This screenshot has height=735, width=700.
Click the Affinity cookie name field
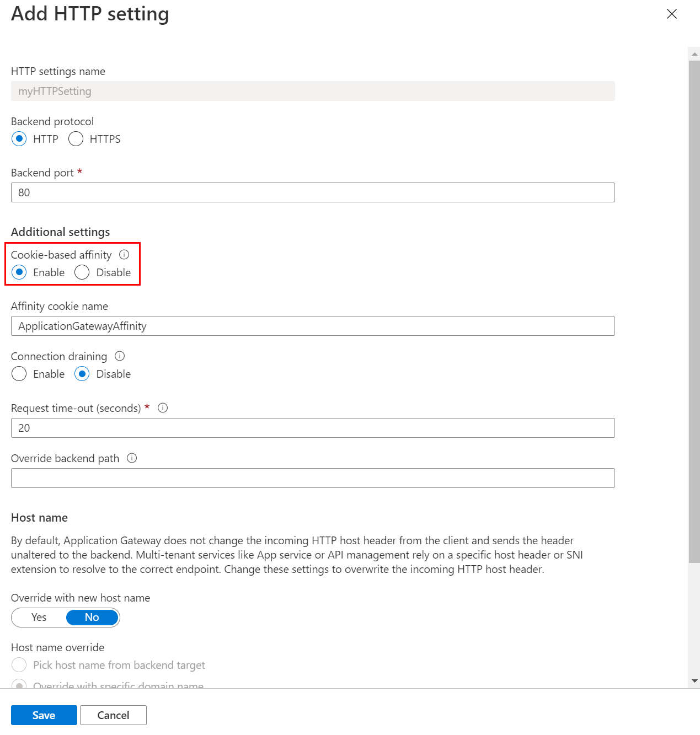tap(313, 326)
